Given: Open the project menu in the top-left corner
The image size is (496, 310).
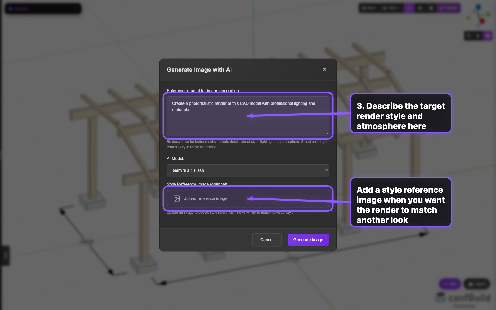Looking at the screenshot, I should [43, 8].
